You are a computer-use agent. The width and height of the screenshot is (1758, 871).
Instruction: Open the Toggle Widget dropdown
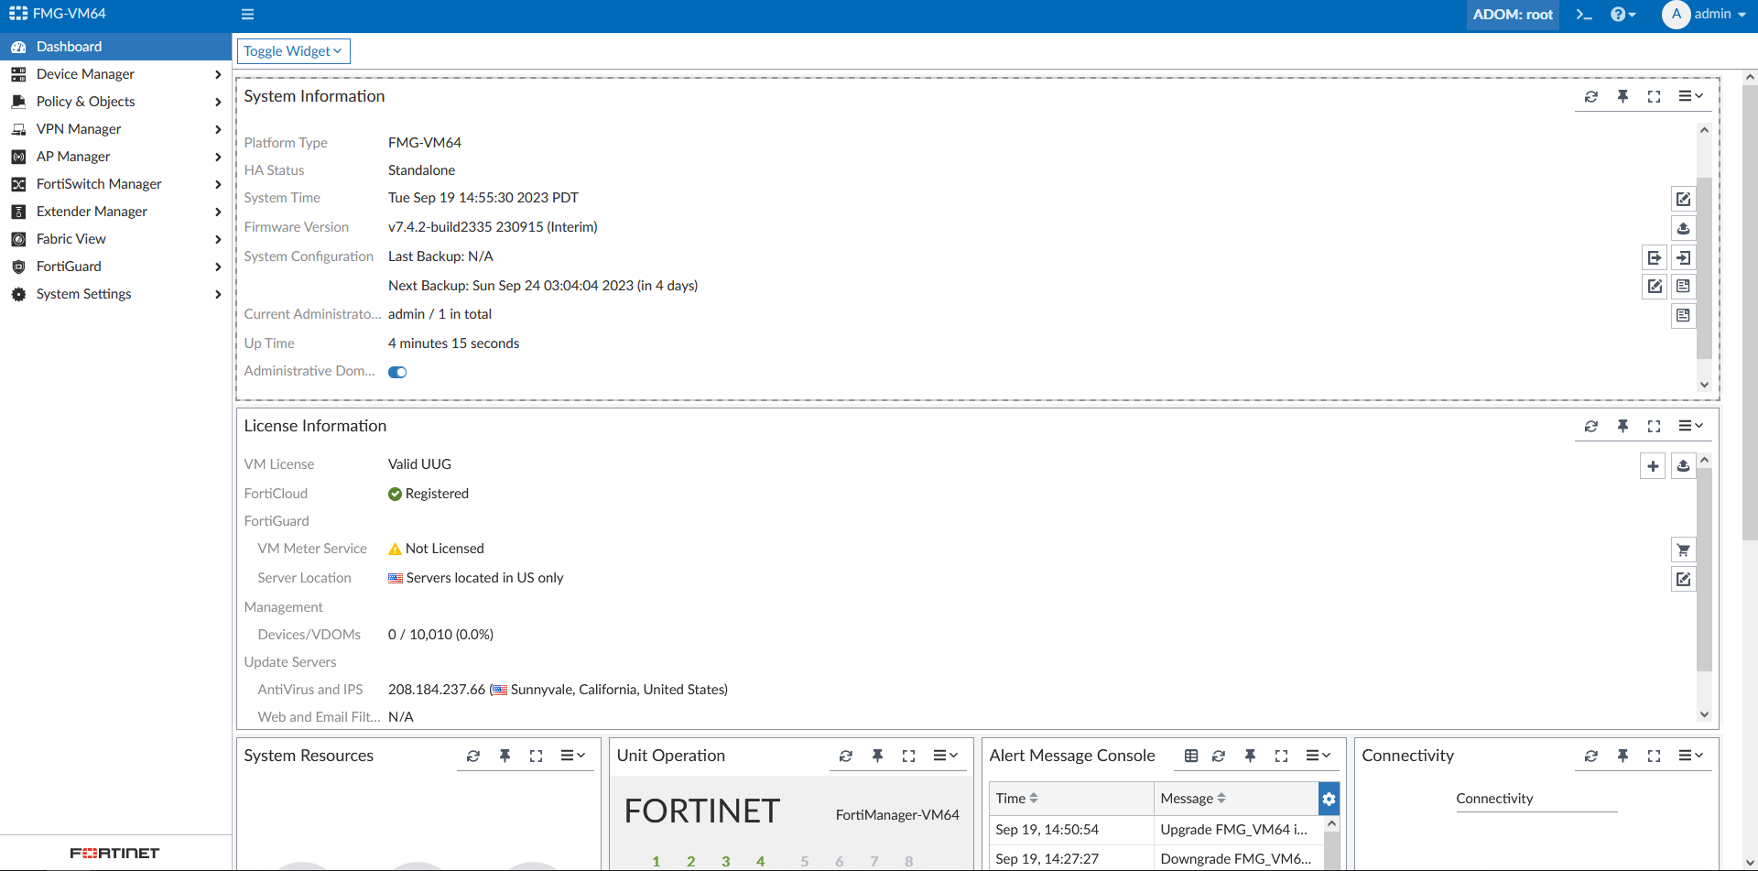(x=293, y=50)
